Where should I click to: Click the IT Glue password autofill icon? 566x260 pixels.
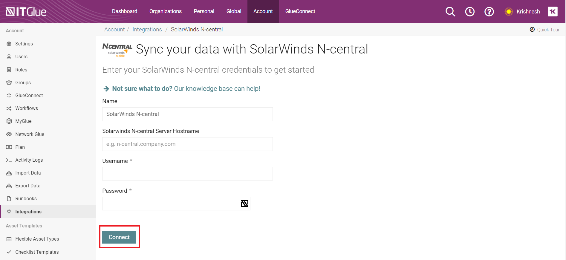pos(245,204)
